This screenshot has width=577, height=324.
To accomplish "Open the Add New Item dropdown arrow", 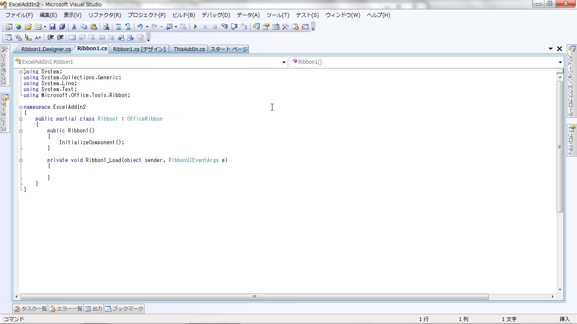I will 45,27.
